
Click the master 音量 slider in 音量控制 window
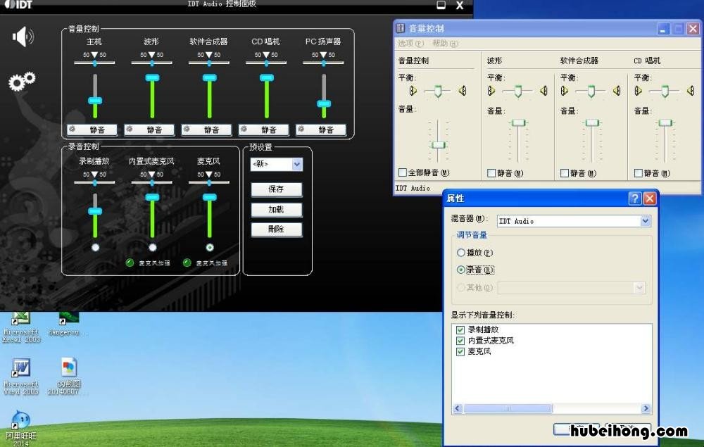click(x=438, y=144)
